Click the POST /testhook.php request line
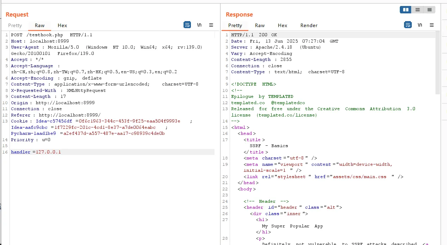 point(51,35)
